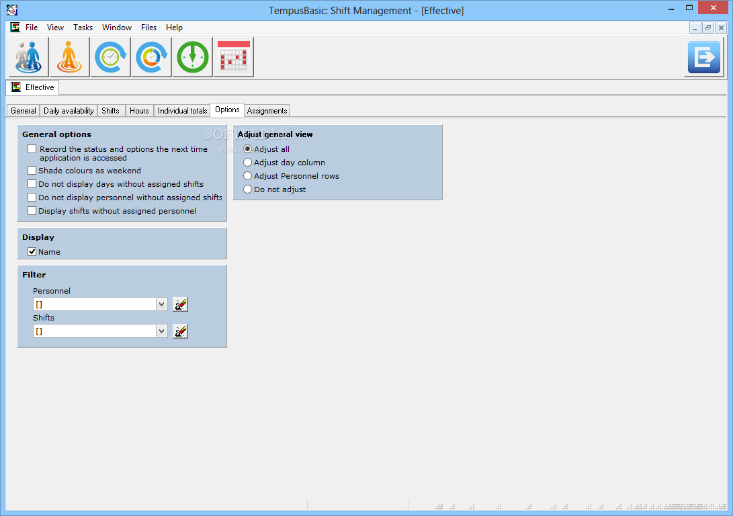733x516 pixels.
Task: Select the Adjust day column option
Action: pyautogui.click(x=248, y=163)
